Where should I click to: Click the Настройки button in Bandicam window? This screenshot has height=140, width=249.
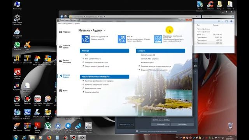182,124
